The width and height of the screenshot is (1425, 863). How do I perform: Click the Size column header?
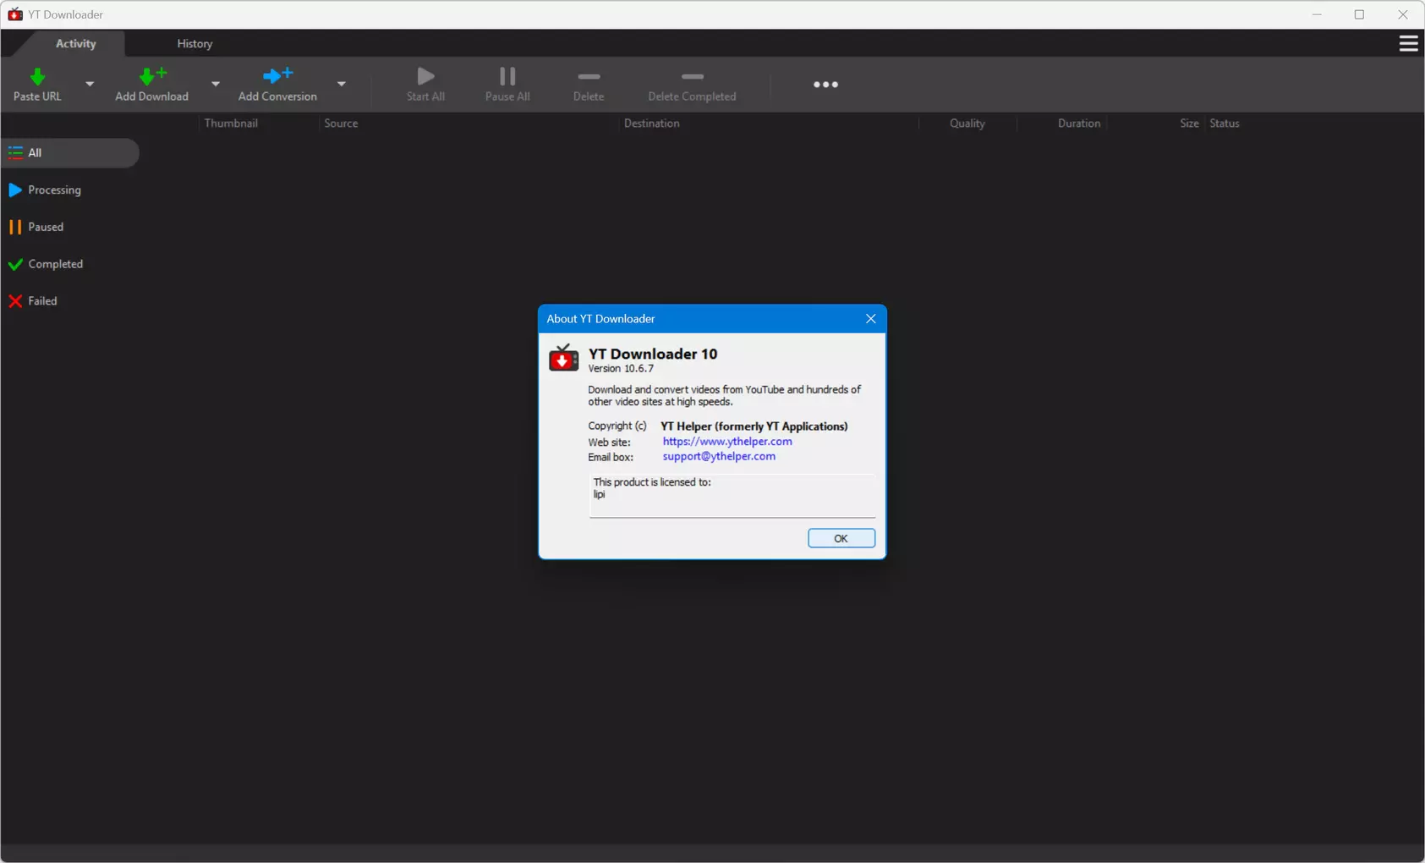pyautogui.click(x=1189, y=124)
